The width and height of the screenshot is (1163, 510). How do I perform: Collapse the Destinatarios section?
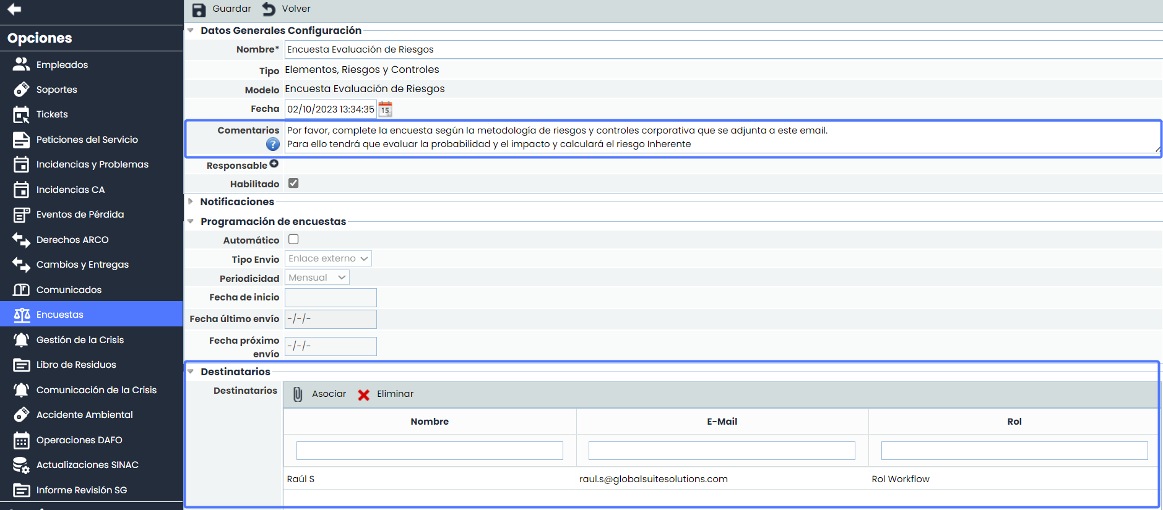191,372
